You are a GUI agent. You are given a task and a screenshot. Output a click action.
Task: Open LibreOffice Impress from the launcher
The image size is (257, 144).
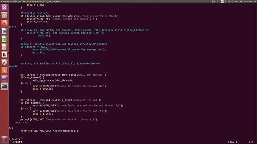(x=4, y=47)
